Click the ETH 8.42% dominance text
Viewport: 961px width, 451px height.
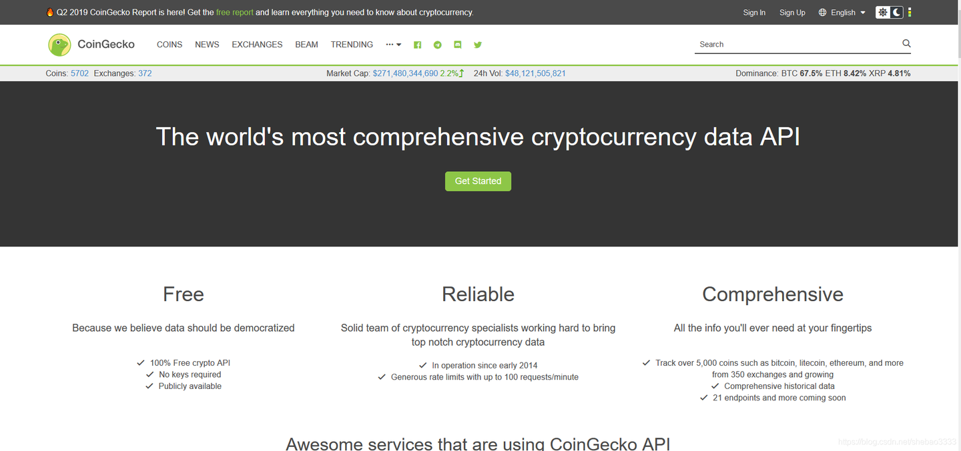pyautogui.click(x=846, y=73)
